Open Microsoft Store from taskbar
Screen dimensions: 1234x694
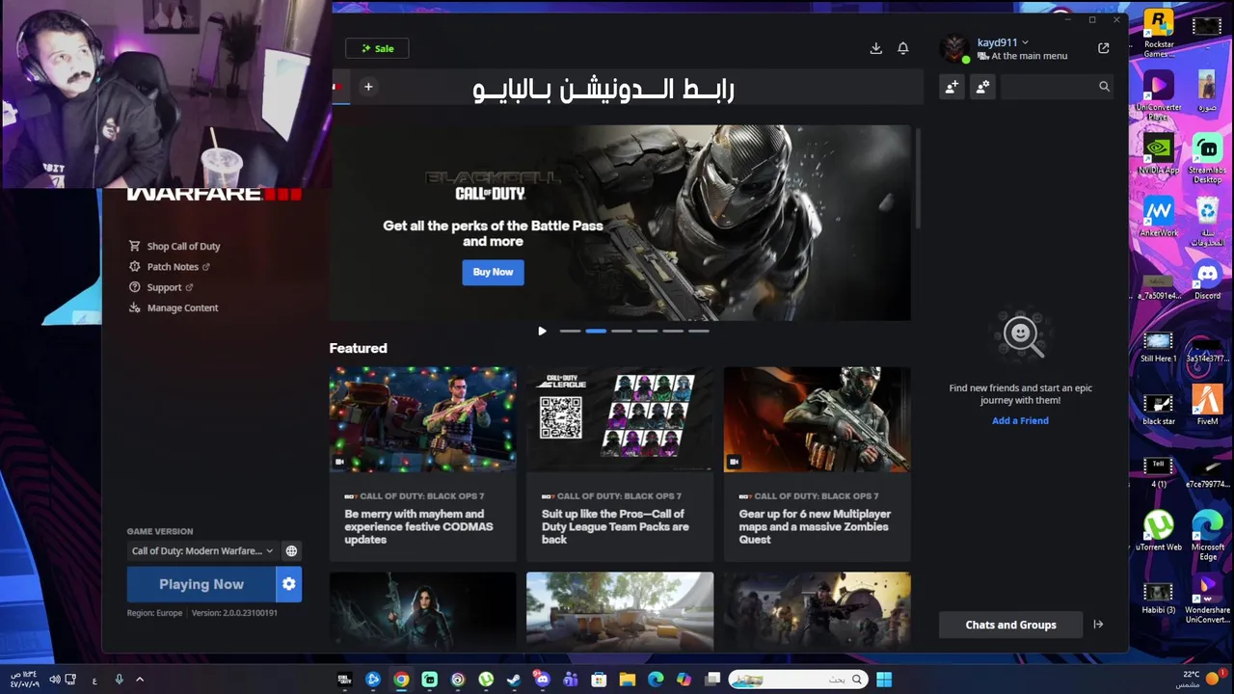tap(599, 680)
